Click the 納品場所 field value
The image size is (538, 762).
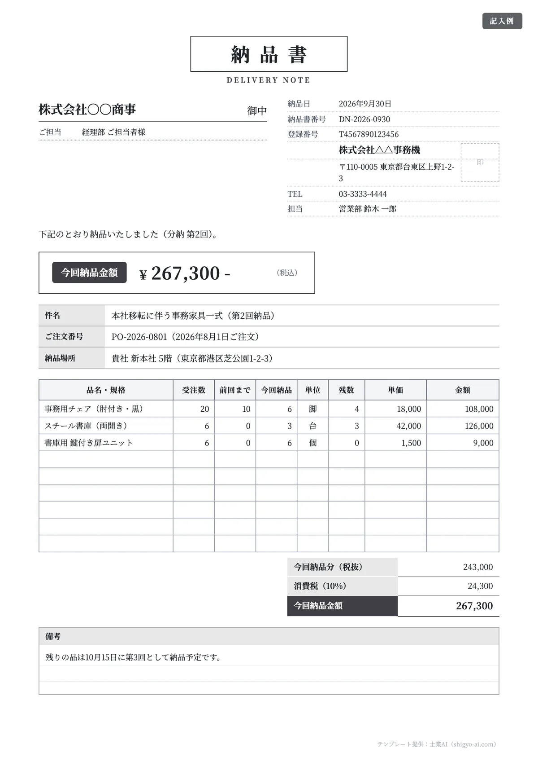pos(192,358)
